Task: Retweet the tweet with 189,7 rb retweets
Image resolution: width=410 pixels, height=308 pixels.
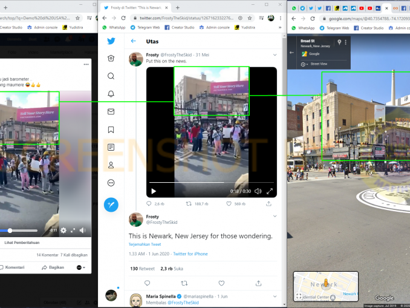Action: click(x=189, y=203)
